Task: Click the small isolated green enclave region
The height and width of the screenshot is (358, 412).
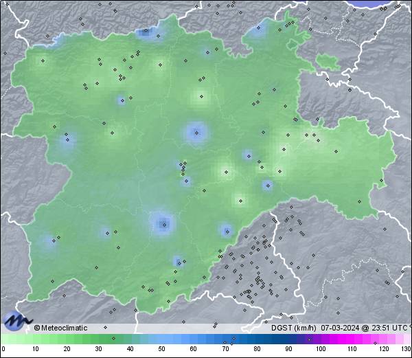Action: pos(328,62)
